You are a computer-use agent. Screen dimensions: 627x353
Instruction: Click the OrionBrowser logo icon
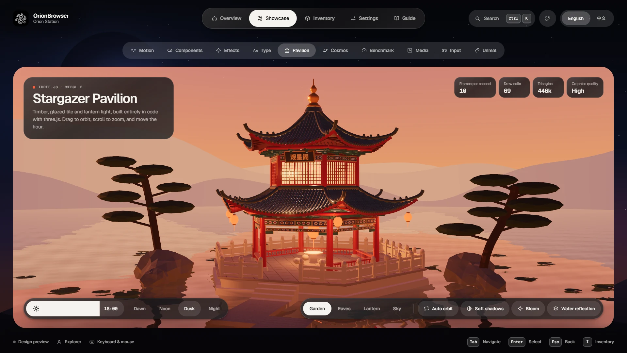[21, 18]
